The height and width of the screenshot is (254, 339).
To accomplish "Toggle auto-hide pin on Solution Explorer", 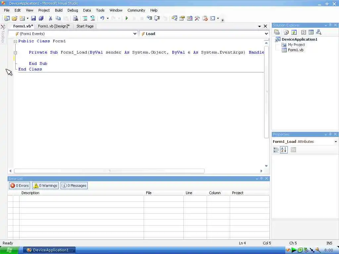I will pos(330,25).
